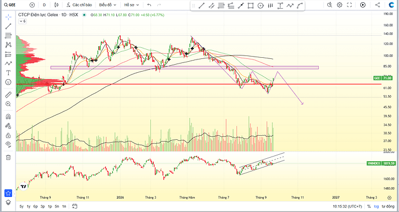
Task: Open left sidebar zigzag line tools
Action: pyautogui.click(x=9, y=64)
